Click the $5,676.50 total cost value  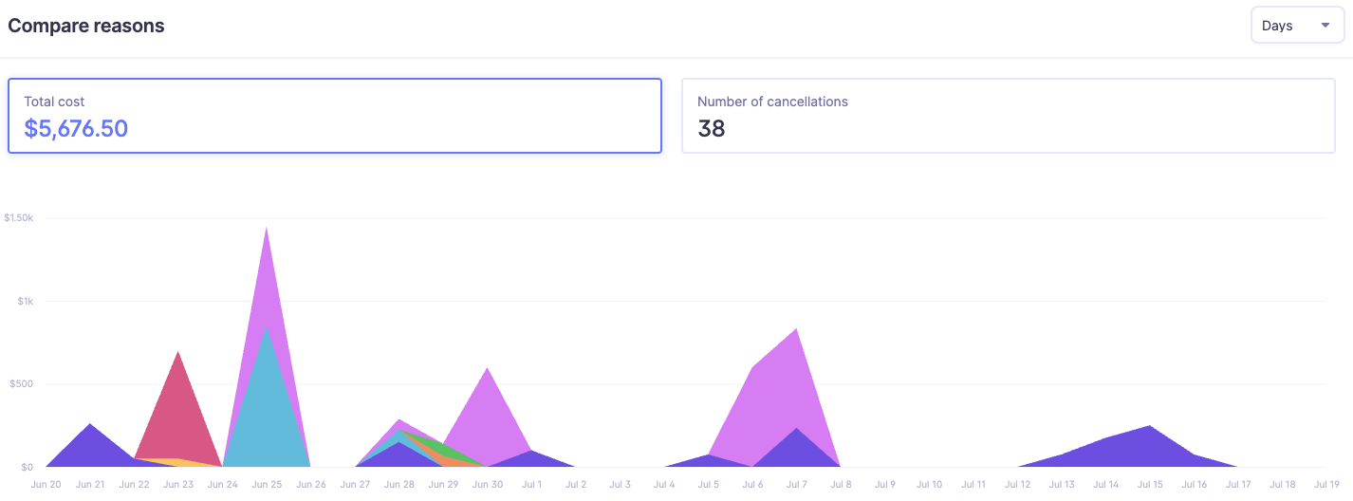click(x=76, y=129)
